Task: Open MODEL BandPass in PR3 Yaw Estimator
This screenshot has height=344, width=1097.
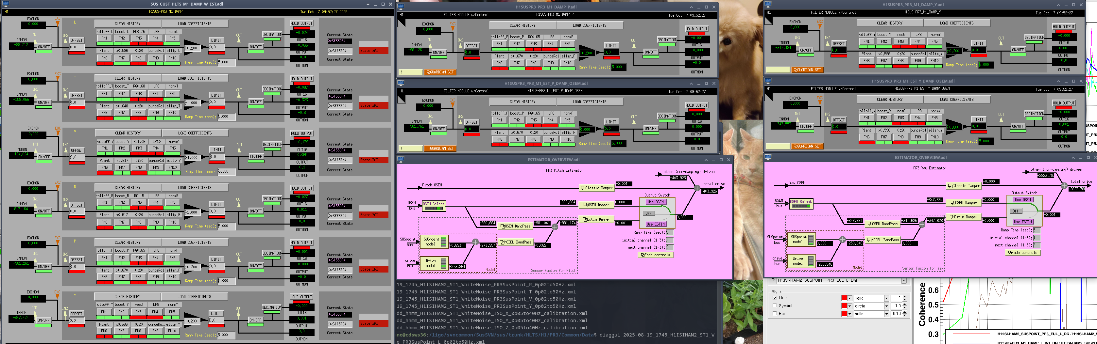Action: 883,240
